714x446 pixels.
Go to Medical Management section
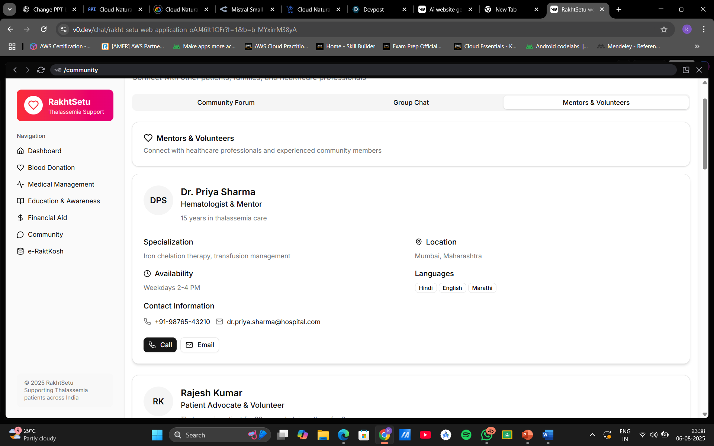point(61,184)
